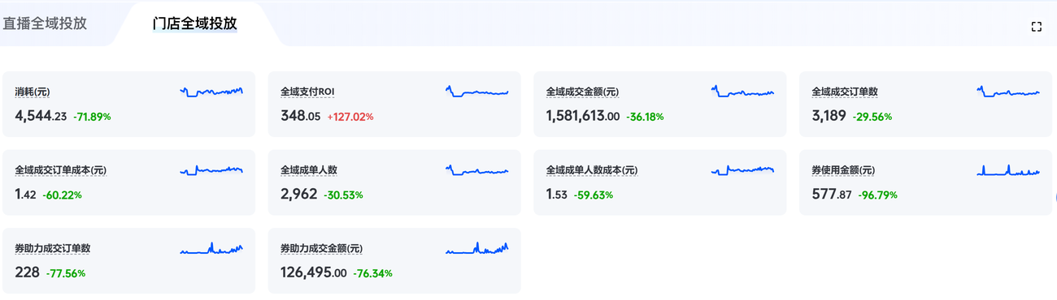Click the 2,962 buyers value
The height and width of the screenshot is (300, 1057).
click(299, 194)
